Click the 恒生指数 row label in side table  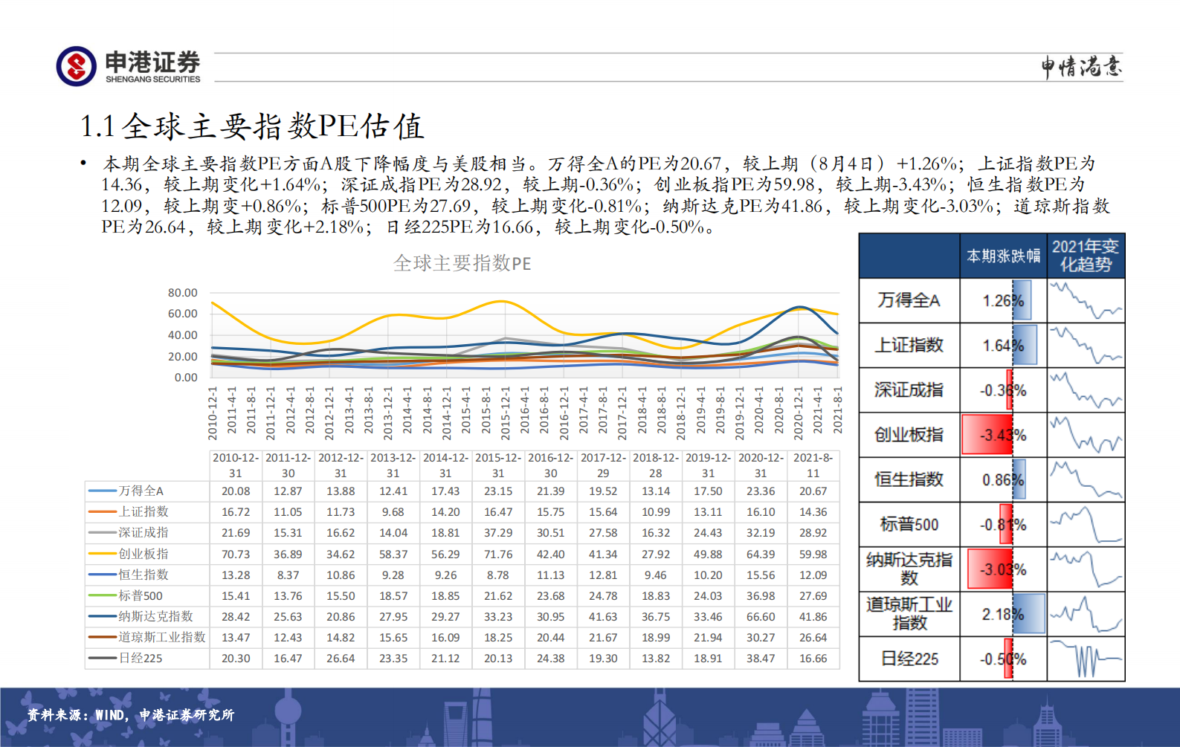[909, 479]
